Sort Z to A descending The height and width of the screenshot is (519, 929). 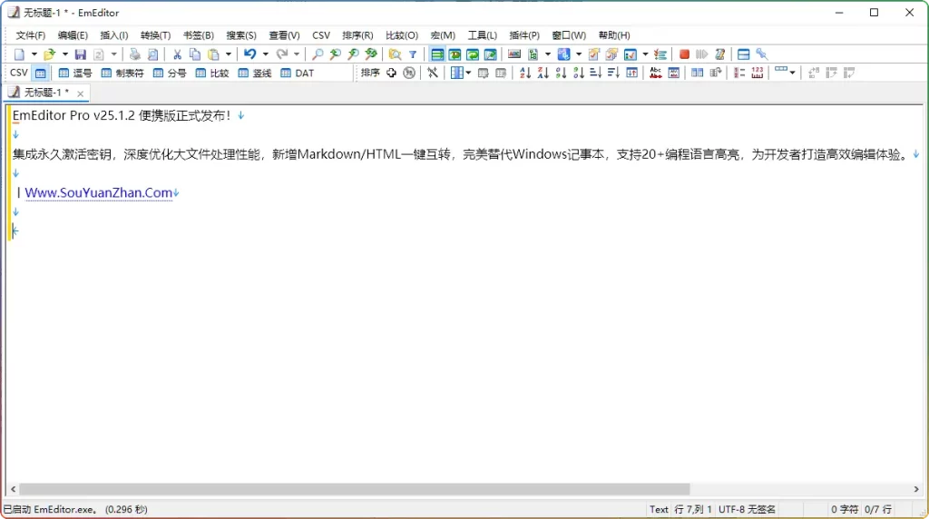click(x=543, y=73)
